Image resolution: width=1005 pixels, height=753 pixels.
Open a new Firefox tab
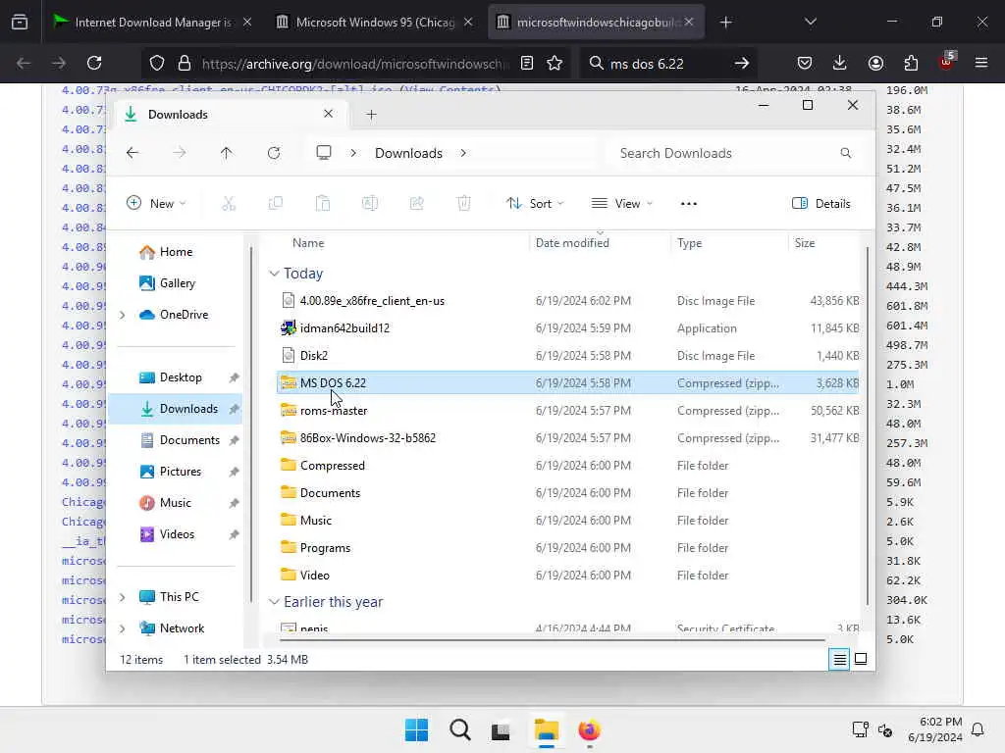coord(725,22)
